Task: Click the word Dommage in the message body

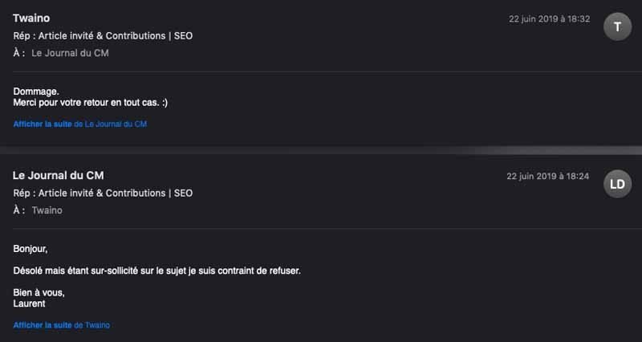Action: coord(36,92)
